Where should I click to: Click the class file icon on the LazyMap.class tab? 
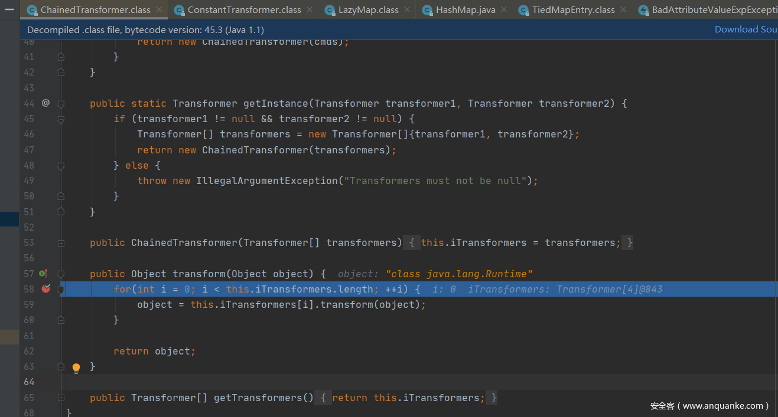coord(329,10)
